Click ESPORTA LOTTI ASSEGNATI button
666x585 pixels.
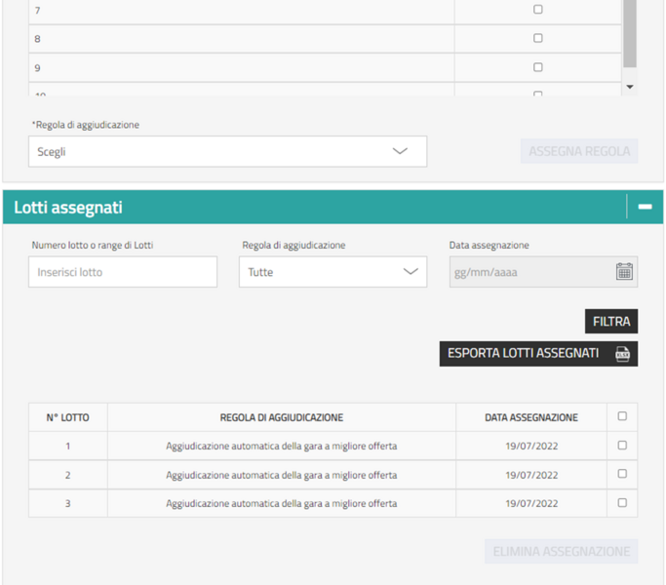tap(524, 353)
